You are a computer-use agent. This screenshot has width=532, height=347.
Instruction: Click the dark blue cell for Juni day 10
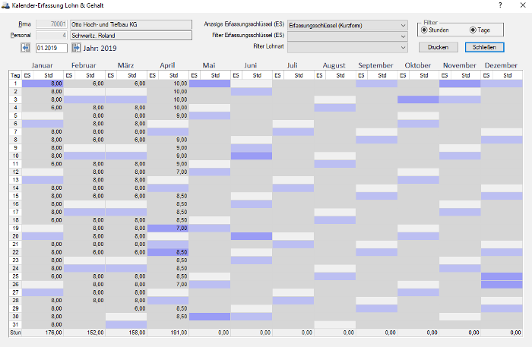click(x=252, y=156)
